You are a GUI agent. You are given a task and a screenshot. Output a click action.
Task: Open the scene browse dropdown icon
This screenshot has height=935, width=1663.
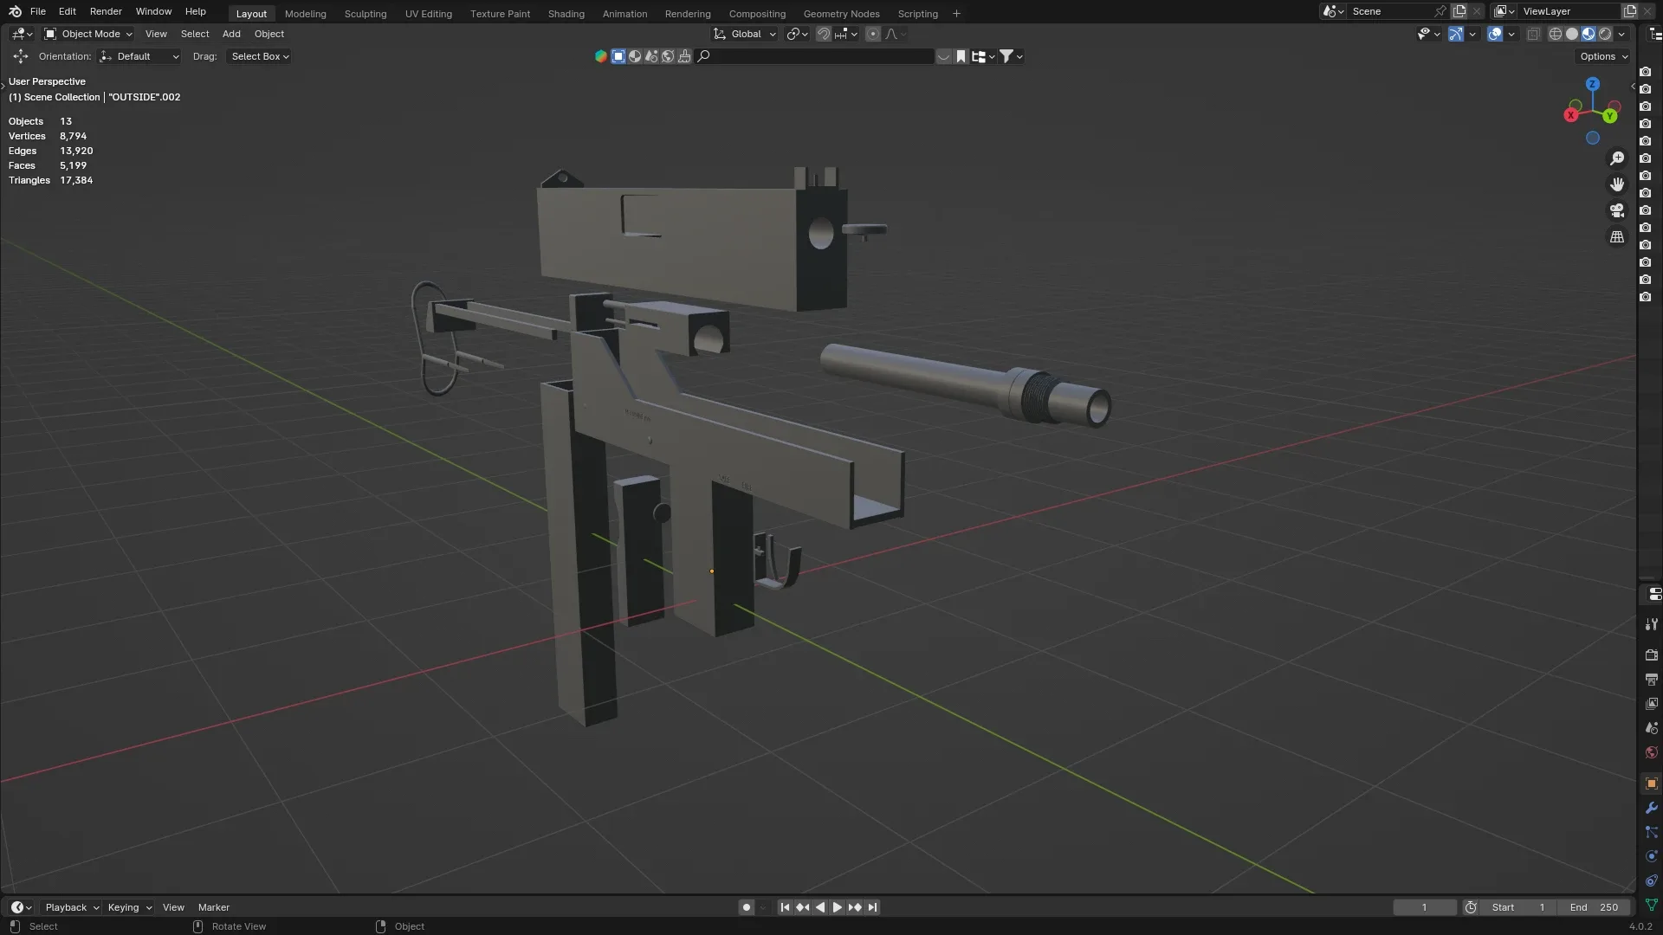coord(1332,11)
